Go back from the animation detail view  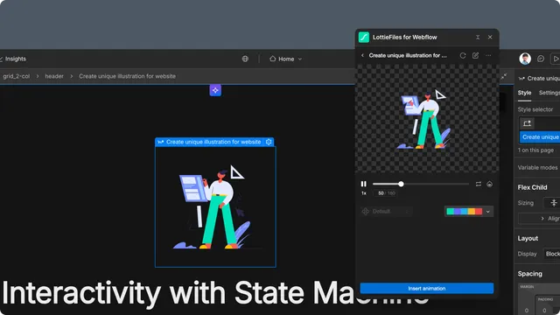362,55
